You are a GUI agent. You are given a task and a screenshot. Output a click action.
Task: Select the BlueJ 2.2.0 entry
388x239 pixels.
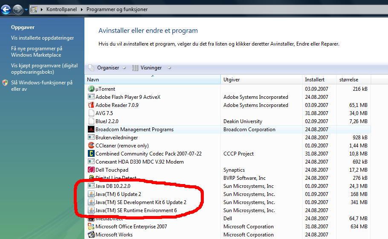click(x=107, y=121)
